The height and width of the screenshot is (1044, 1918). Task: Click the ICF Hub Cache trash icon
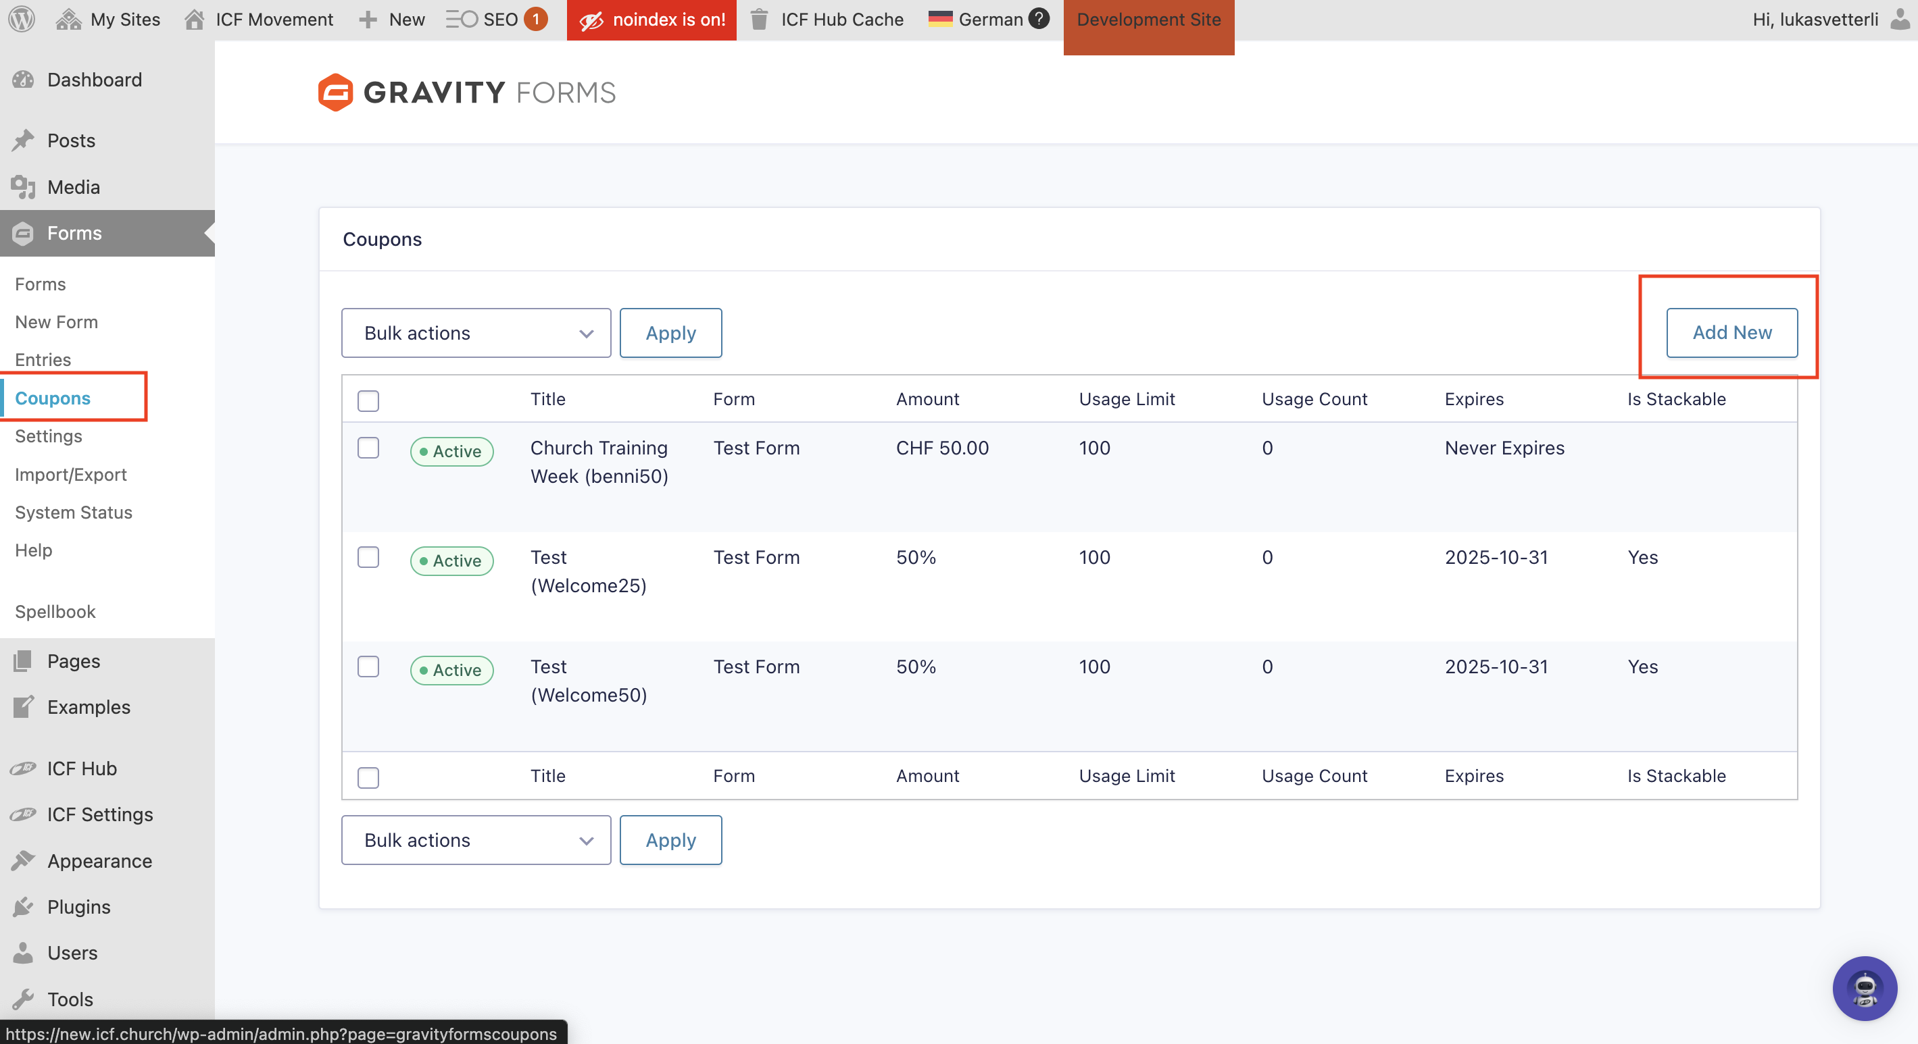(759, 20)
